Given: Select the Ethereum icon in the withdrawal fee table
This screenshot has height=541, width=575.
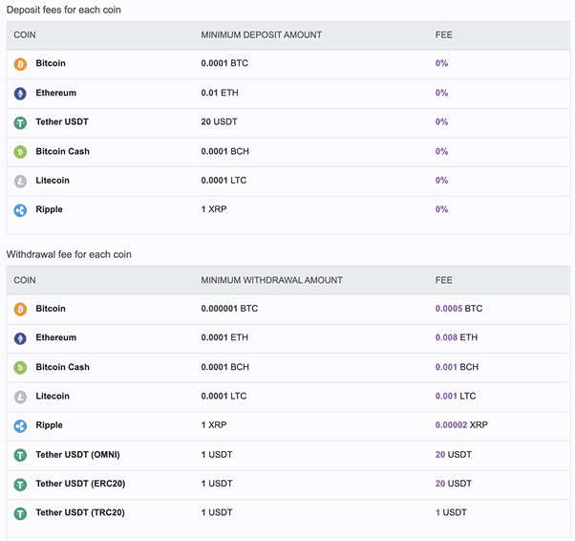Looking at the screenshot, I should pyautogui.click(x=21, y=338).
